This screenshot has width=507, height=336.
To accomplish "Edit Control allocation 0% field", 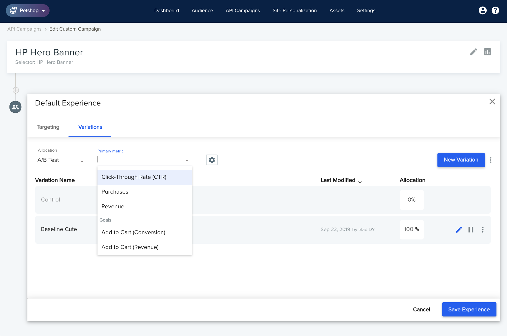I will click(x=412, y=200).
